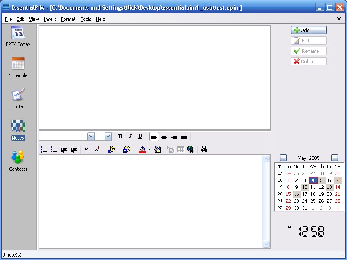Screen dimensions: 347x260
Task: Select May 13 in the calendar
Action: [330, 187]
